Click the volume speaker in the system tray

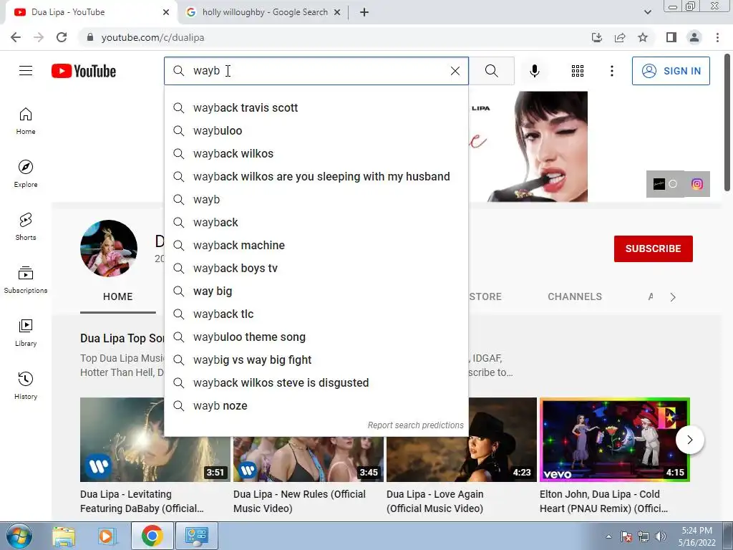661,536
